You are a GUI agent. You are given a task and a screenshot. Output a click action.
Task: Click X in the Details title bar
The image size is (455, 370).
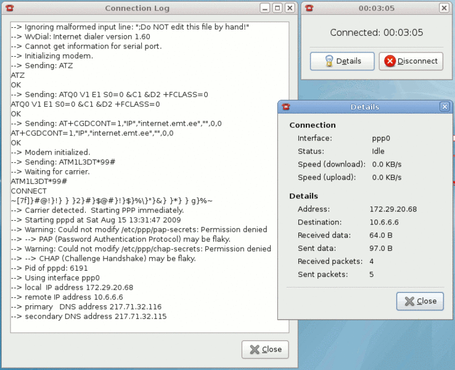tap(445, 107)
